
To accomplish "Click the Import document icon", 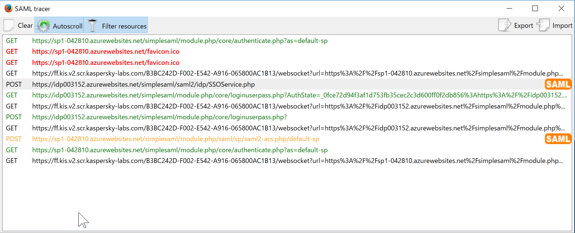I will pyautogui.click(x=543, y=25).
